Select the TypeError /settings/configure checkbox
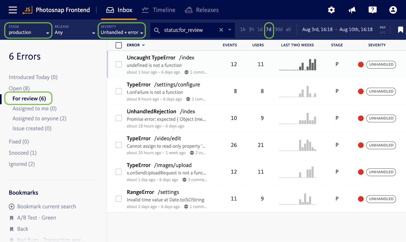 click(119, 91)
